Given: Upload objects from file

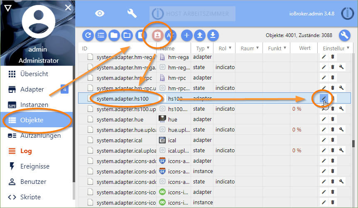Looking at the screenshot, I should 200,35.
